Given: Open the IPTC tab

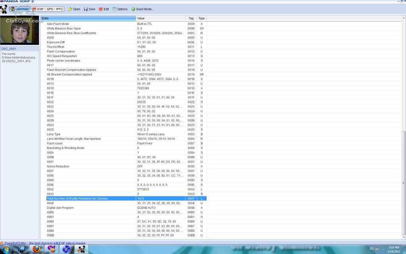Looking at the screenshot, I should (x=59, y=9).
